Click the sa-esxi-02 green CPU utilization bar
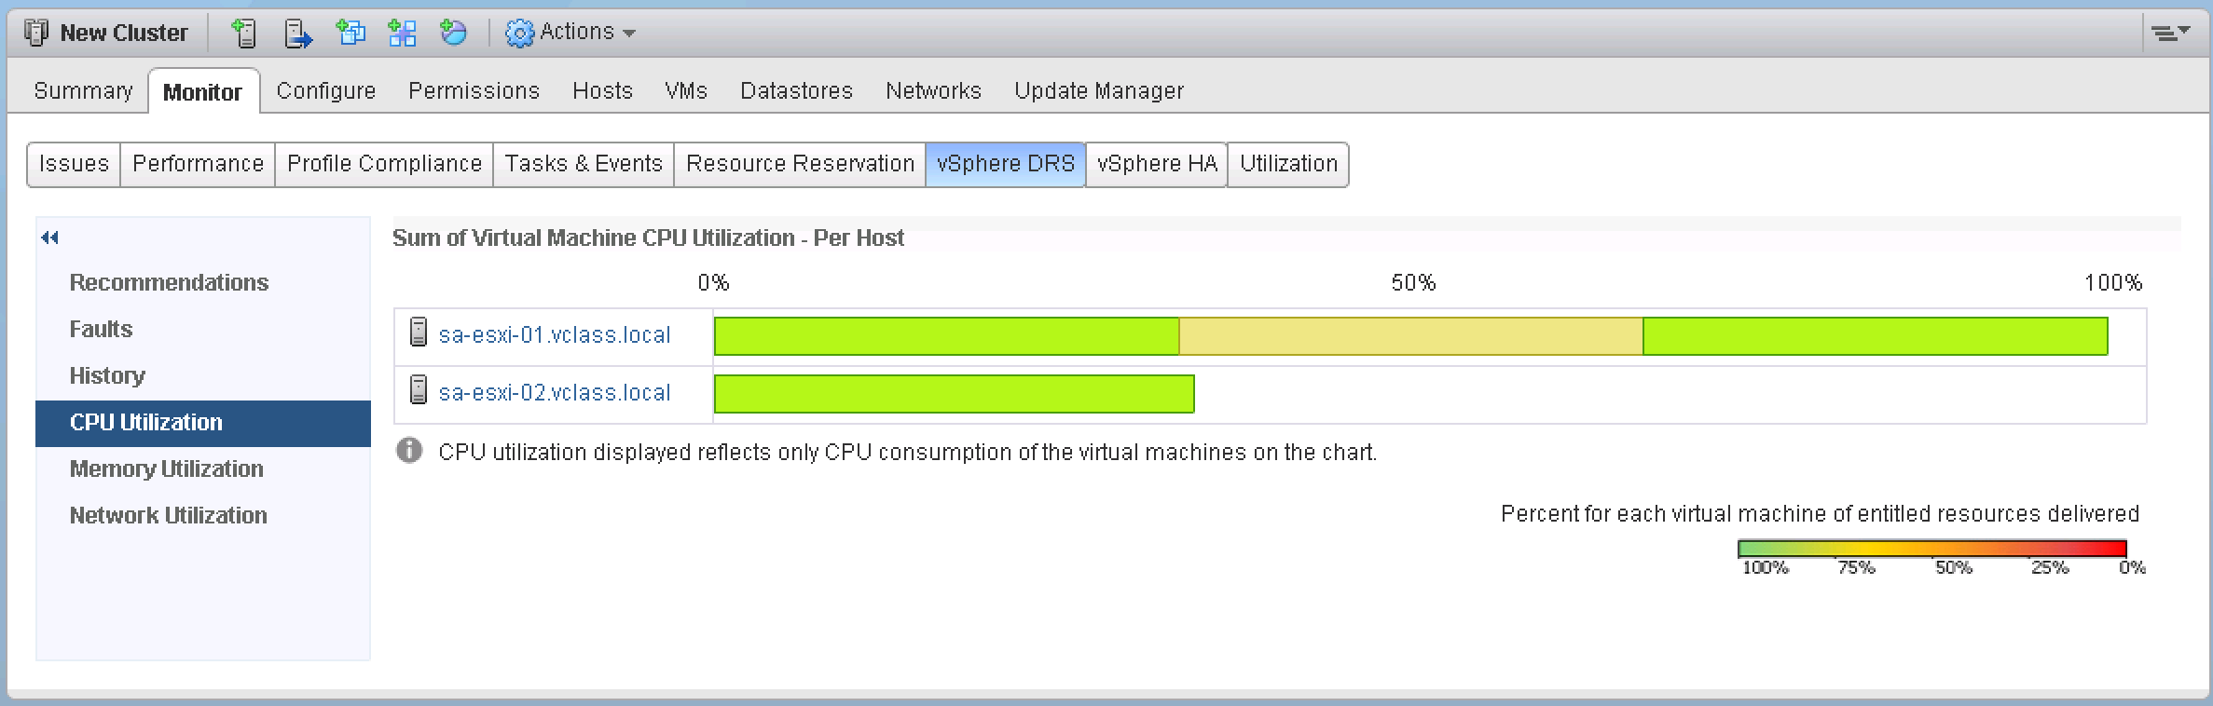The image size is (2213, 706). tap(955, 394)
